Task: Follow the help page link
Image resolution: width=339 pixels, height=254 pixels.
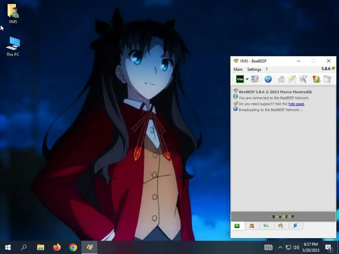Action: coord(296,104)
